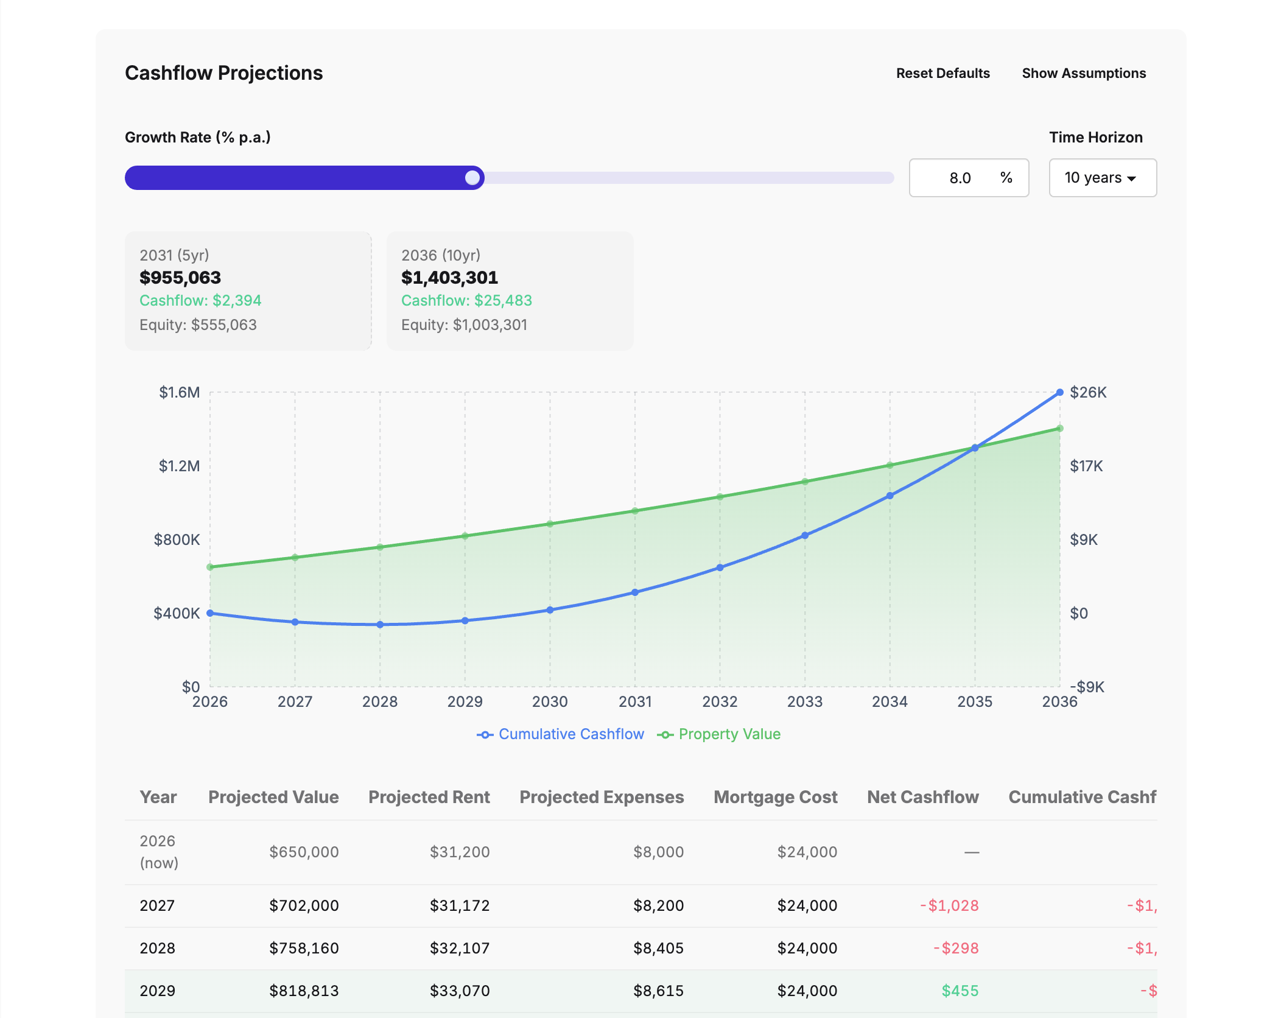Click the 2028 cumulative cashflow data point

(x=380, y=624)
